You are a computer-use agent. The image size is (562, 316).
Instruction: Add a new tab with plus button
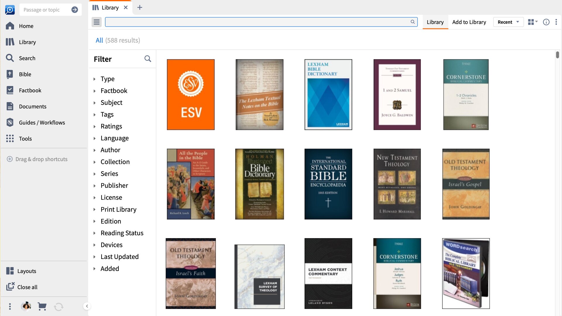(x=140, y=7)
